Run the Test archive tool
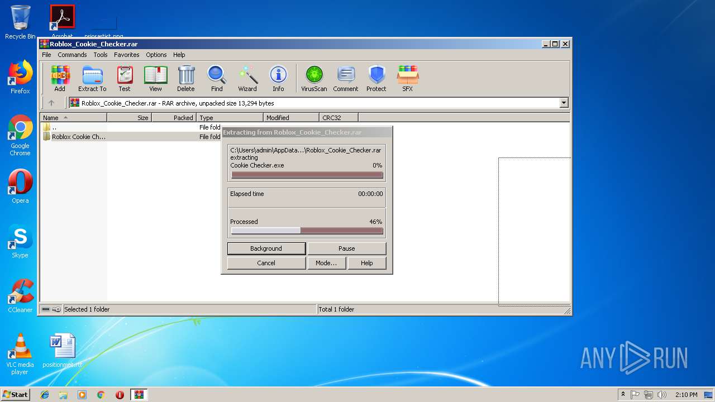 (x=125, y=79)
